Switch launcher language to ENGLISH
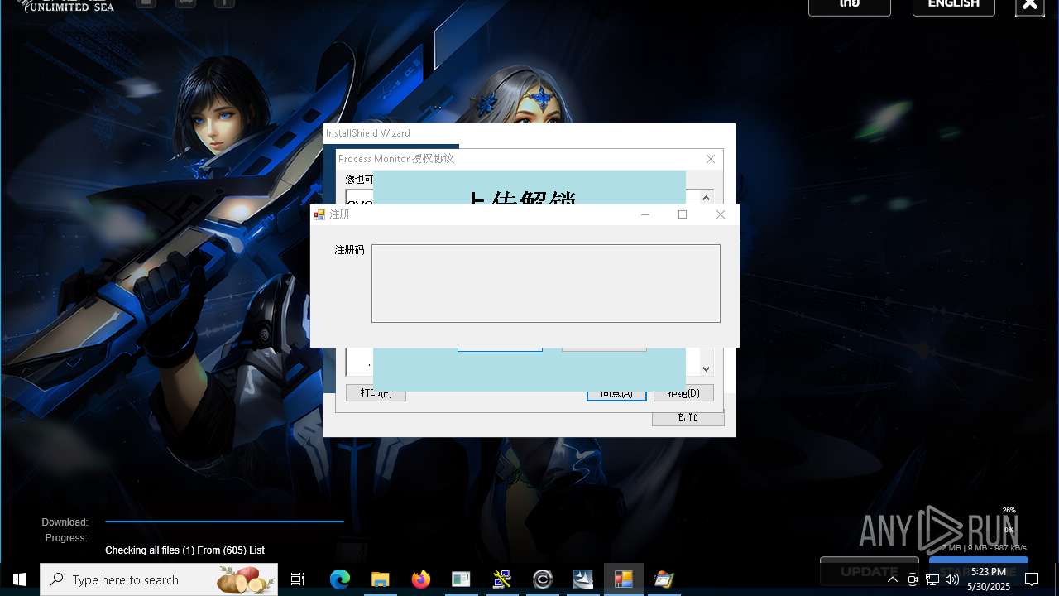This screenshot has width=1059, height=596. click(x=954, y=6)
